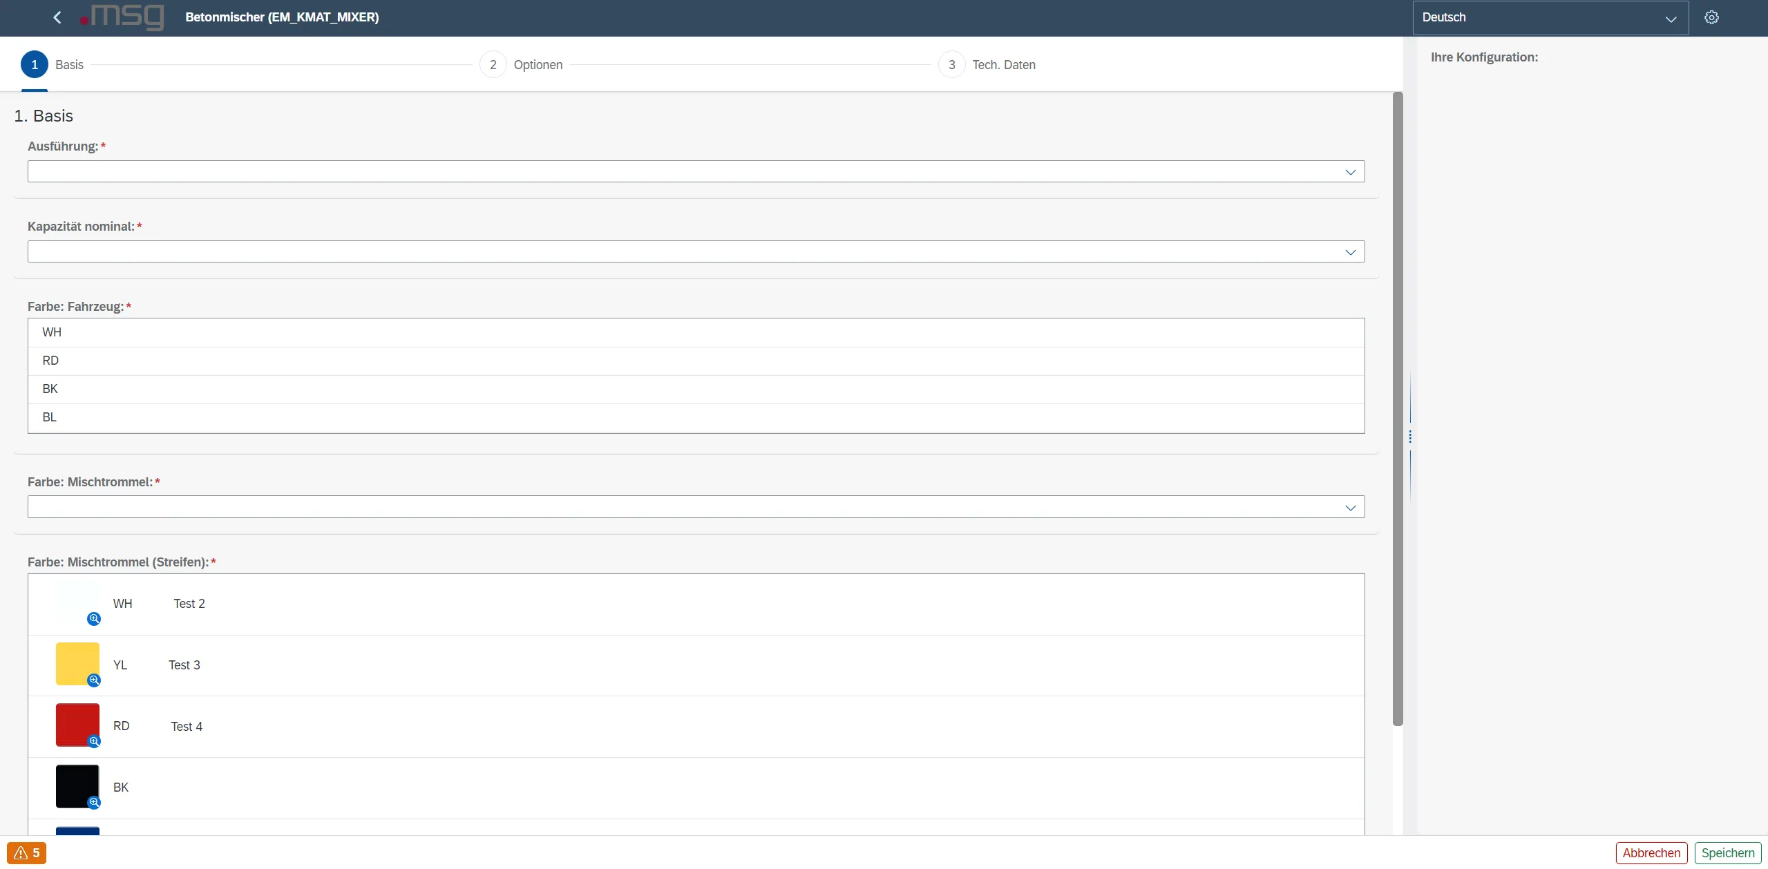Select BL in Farbe: Fahrzeug list
The image size is (1768, 869).
(x=49, y=417)
